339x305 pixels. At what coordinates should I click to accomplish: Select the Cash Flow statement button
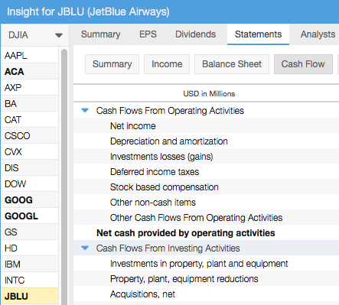303,64
